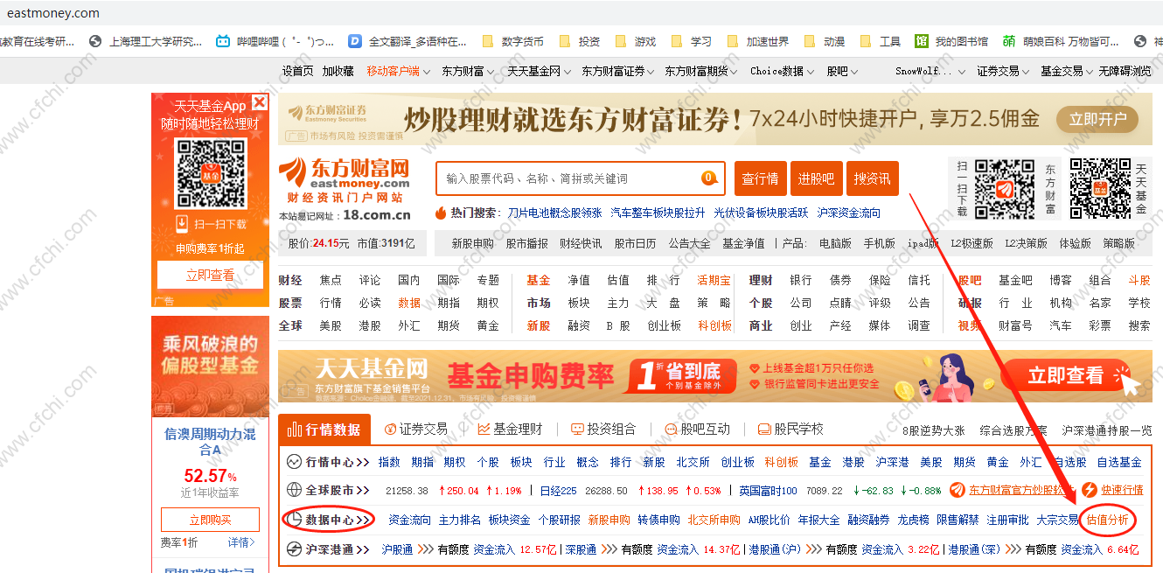The height and width of the screenshot is (573, 1163).
Task: Click the 进股吧 button
Action: 817,178
